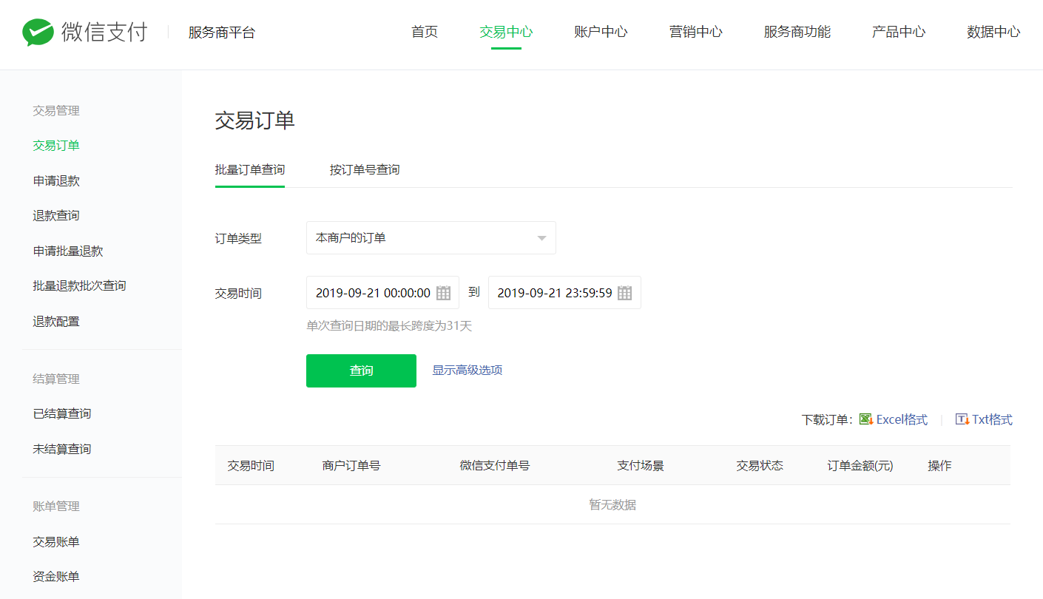Open the start time calendar icon
The height and width of the screenshot is (599, 1043).
coord(443,293)
